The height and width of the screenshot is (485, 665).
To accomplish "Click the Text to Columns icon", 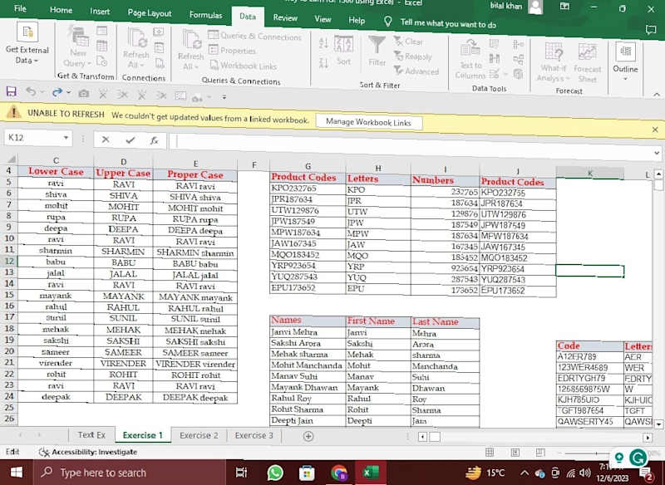I will point(470,59).
